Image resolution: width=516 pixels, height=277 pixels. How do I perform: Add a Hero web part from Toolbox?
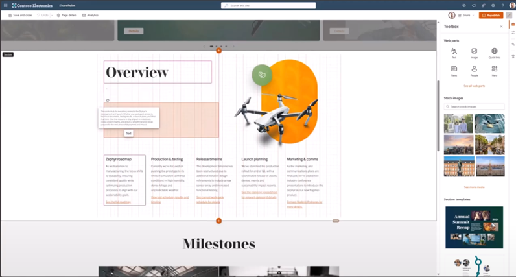click(494, 71)
